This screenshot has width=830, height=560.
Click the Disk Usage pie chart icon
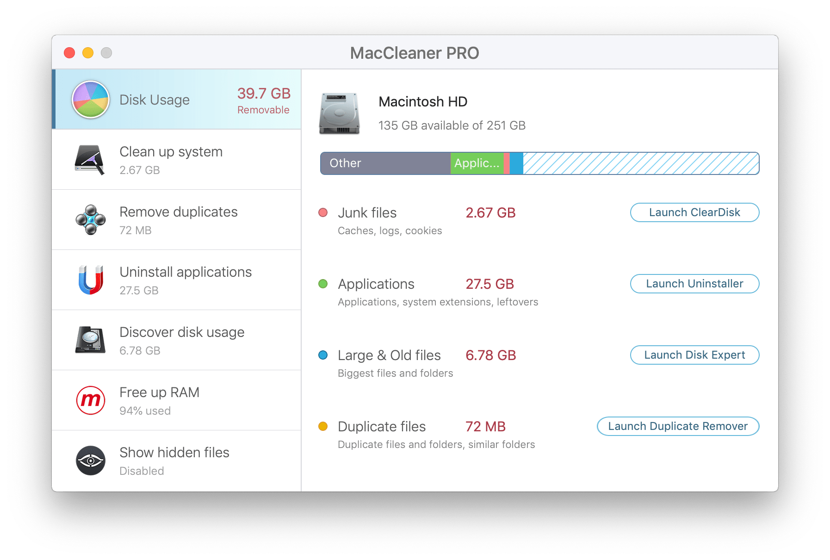click(91, 100)
